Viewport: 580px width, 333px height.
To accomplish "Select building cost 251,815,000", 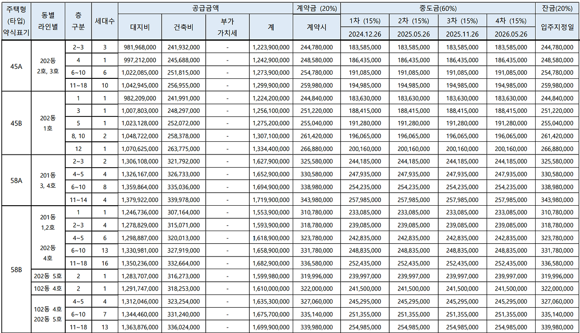I will point(184,72).
